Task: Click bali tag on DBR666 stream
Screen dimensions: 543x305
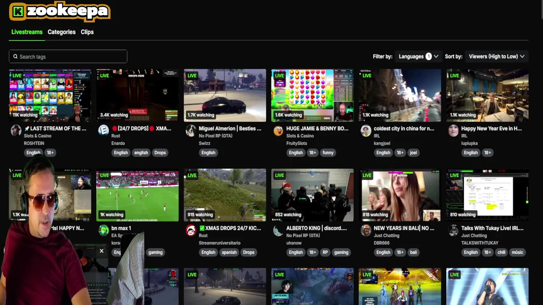Action: pyautogui.click(x=413, y=252)
